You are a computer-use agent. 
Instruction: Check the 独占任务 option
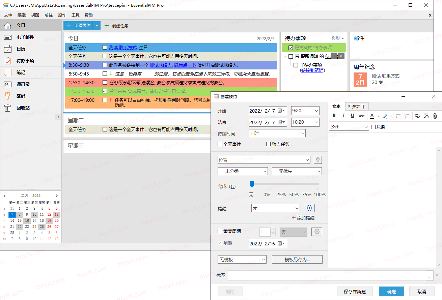269,144
